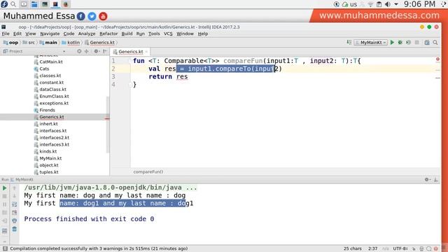Open the Fedora activities menu icon
The image size is (448, 252).
point(4,4)
